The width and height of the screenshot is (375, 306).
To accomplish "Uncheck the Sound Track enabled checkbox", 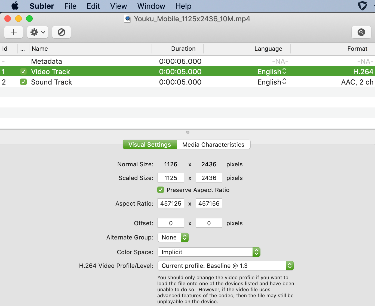I will coord(23,82).
